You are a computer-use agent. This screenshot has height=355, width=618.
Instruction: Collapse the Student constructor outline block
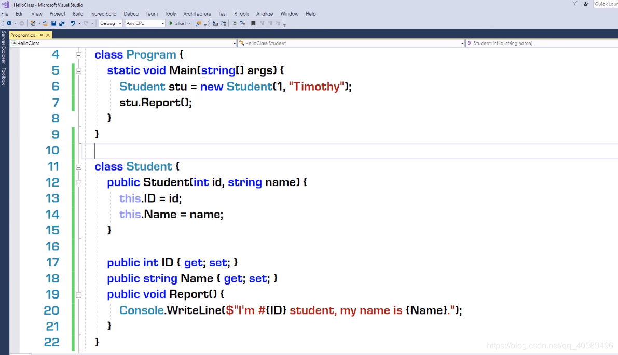click(78, 183)
